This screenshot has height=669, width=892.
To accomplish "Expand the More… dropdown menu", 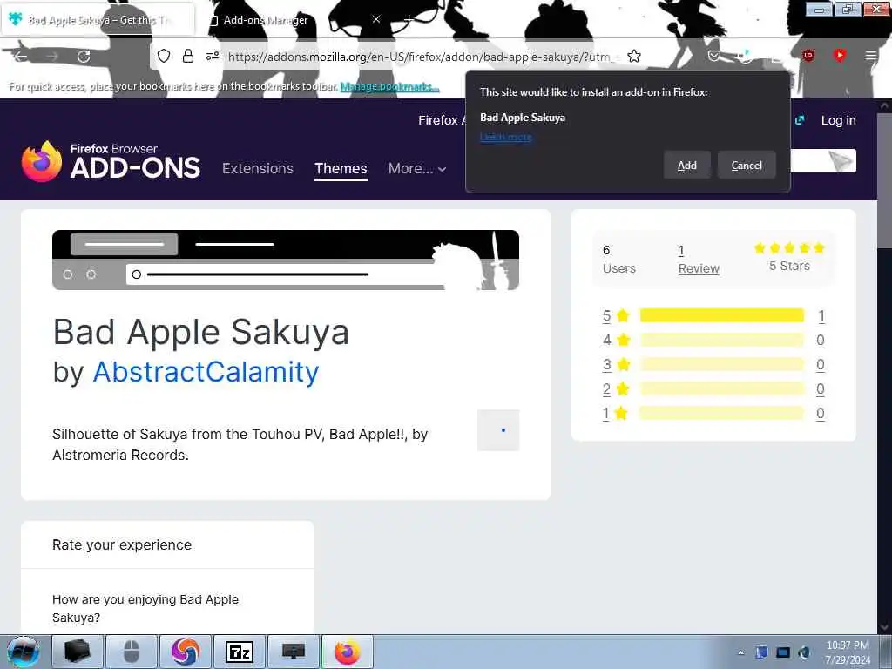I will [417, 168].
